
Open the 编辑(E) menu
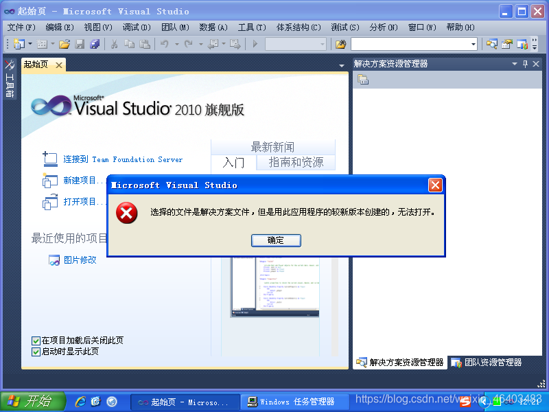tap(60, 27)
